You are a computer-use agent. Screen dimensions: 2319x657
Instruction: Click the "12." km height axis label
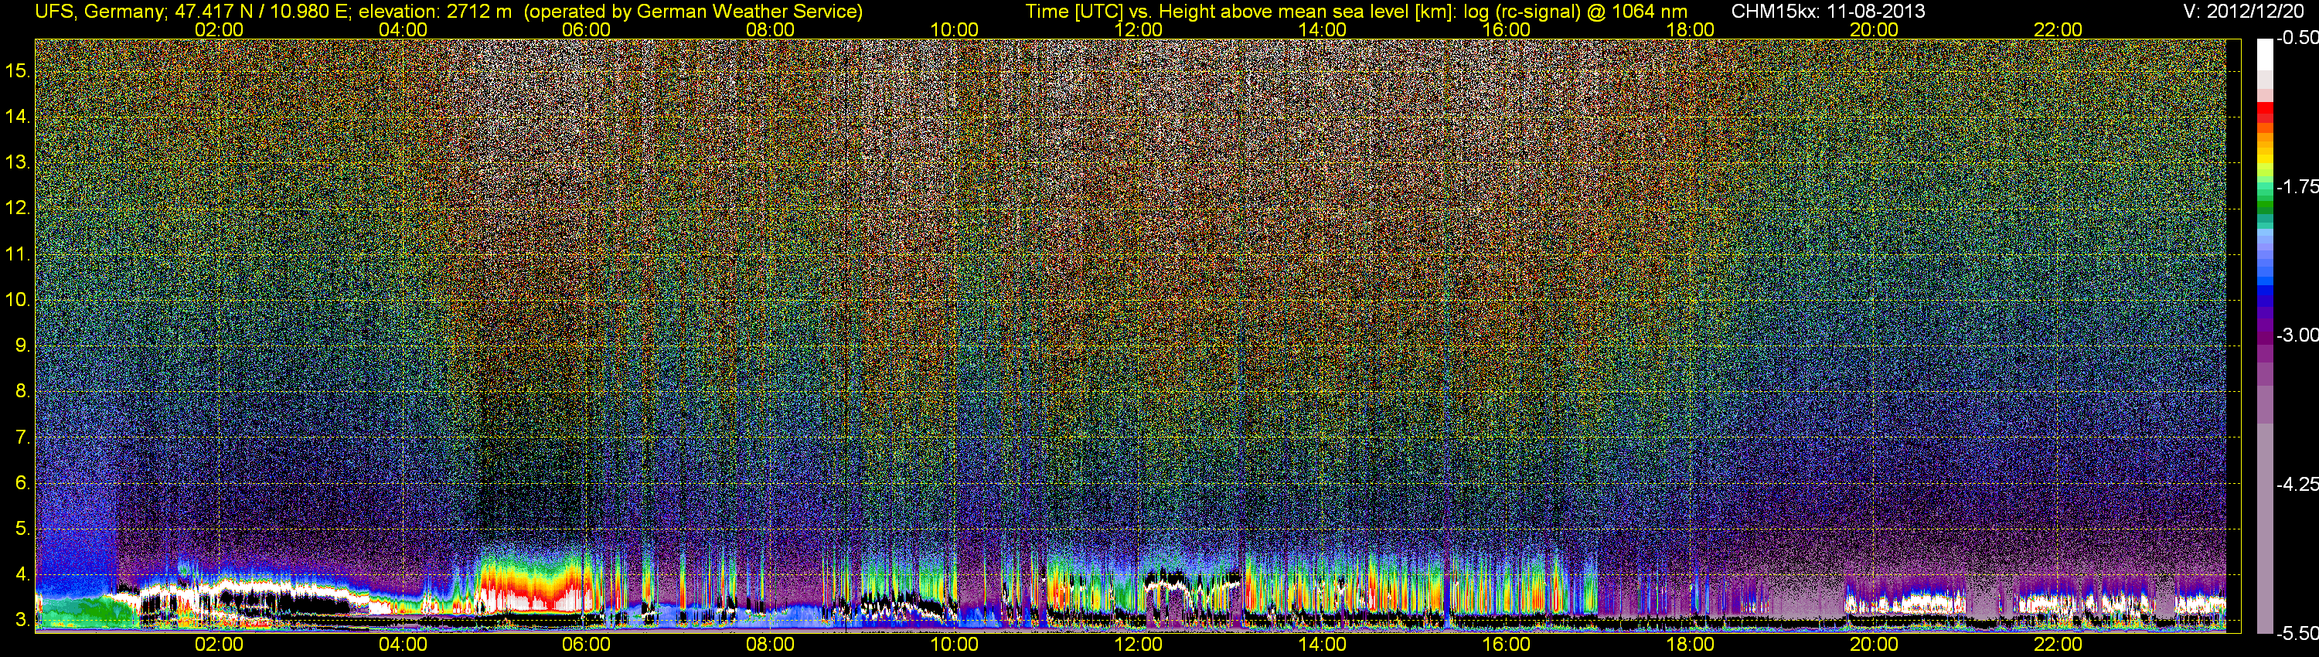(x=17, y=208)
